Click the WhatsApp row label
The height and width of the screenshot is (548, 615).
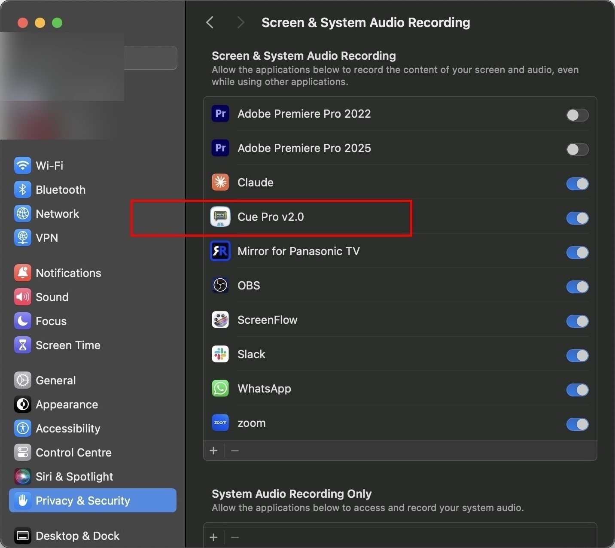pos(264,389)
